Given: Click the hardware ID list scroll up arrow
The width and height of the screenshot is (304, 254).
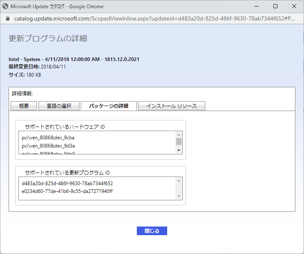Looking at the screenshot, I should [x=179, y=135].
